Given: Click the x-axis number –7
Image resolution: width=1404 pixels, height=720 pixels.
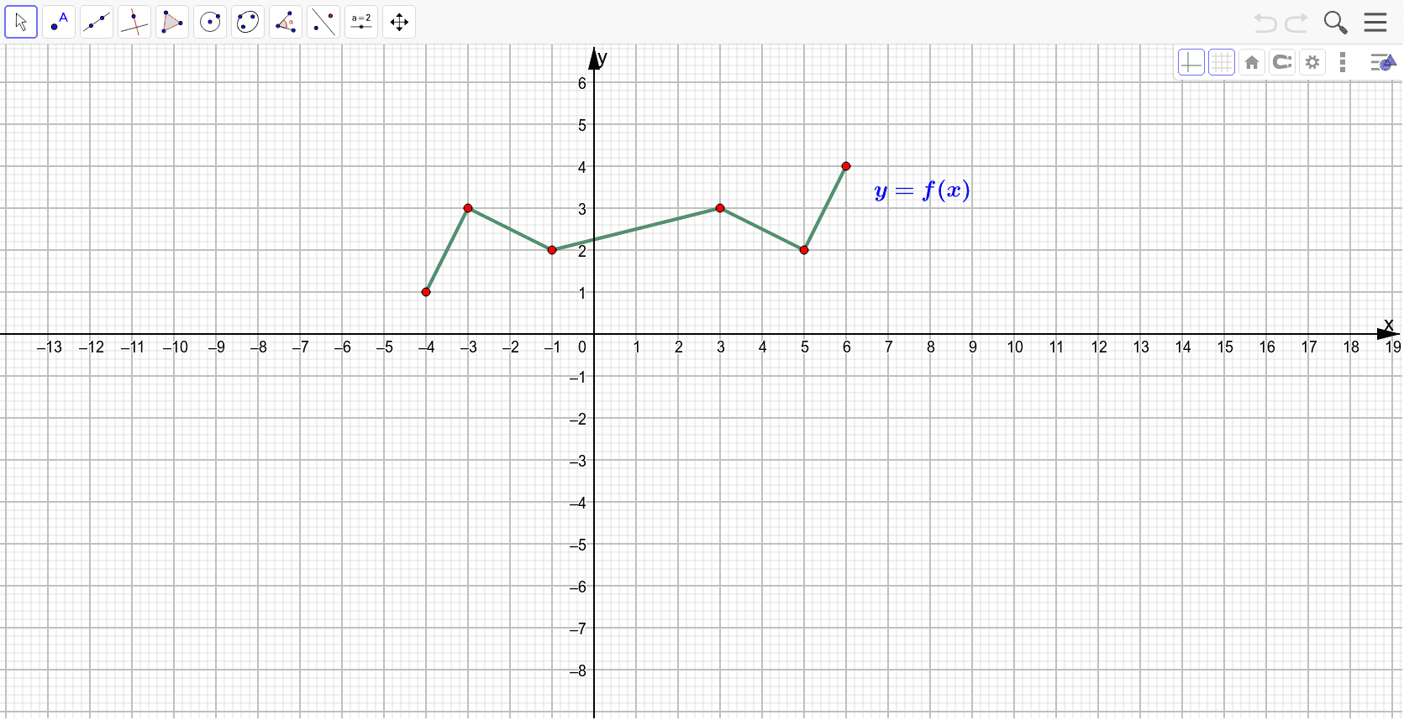Looking at the screenshot, I should click(300, 347).
